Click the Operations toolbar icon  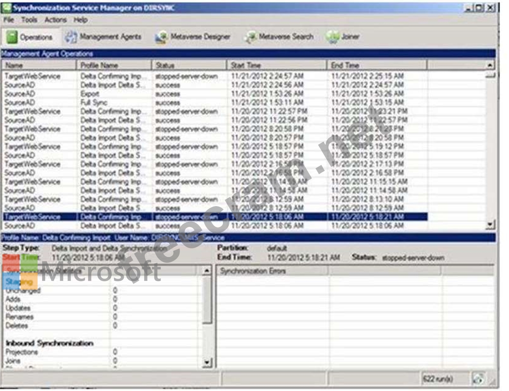[12, 37]
